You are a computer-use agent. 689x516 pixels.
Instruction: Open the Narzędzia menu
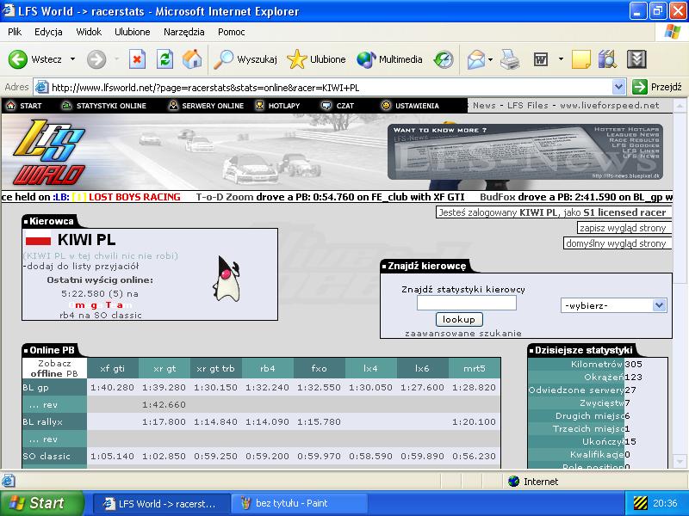pyautogui.click(x=183, y=33)
